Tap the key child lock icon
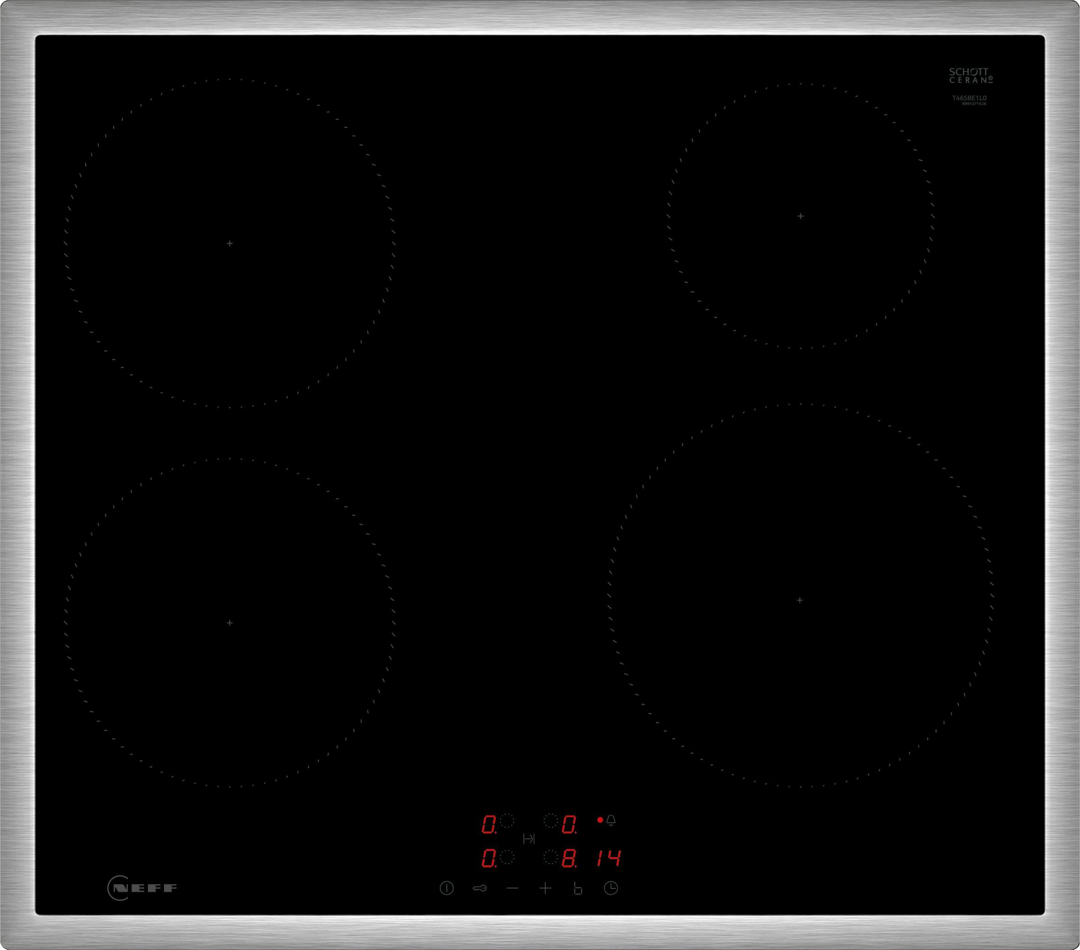 coord(480,888)
